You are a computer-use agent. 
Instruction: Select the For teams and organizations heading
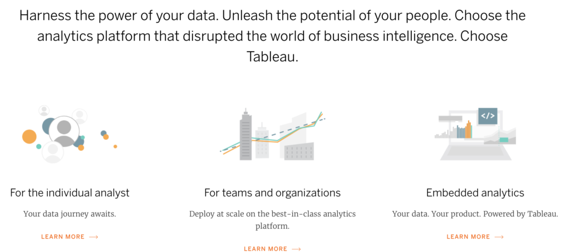click(x=272, y=192)
